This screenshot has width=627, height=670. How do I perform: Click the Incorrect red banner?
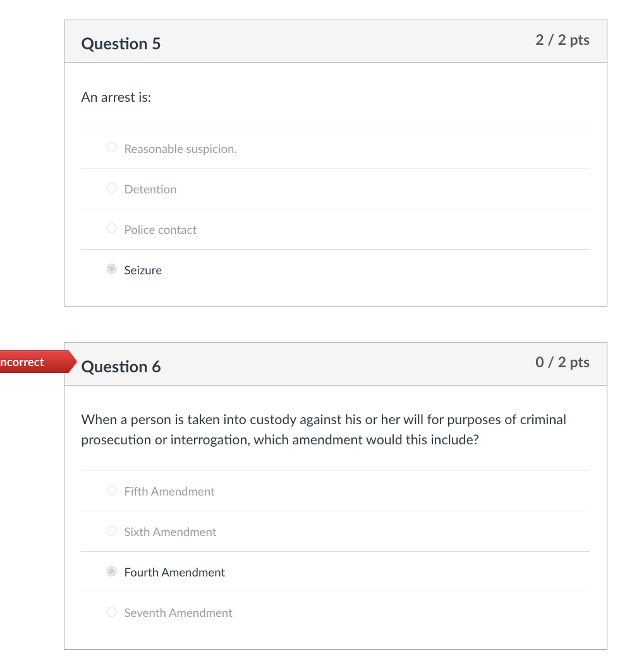28,362
